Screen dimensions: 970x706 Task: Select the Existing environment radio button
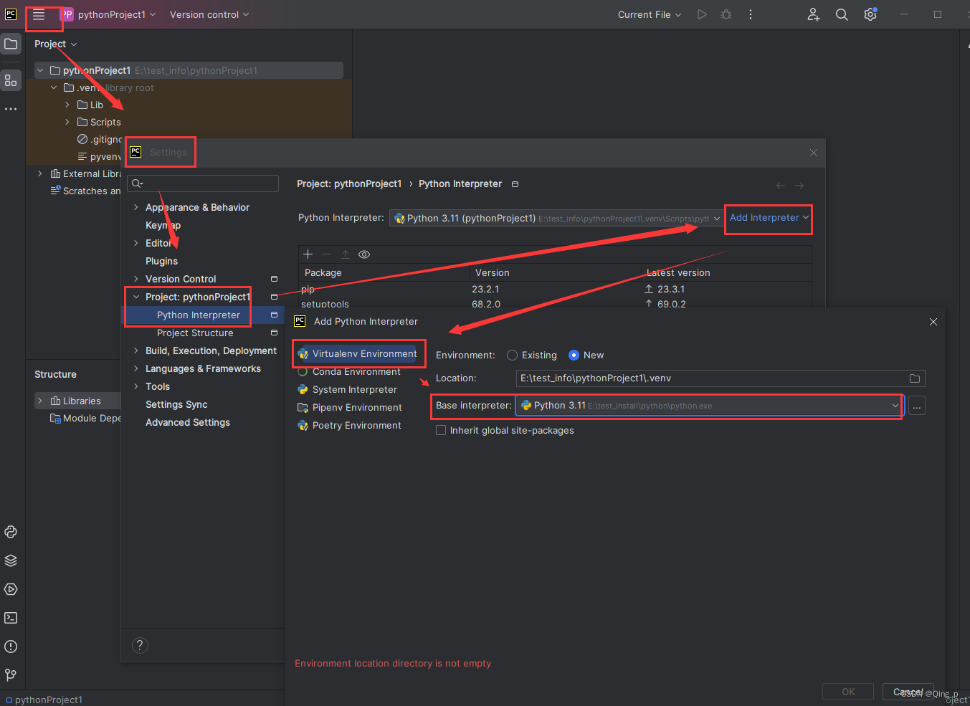tap(512, 356)
